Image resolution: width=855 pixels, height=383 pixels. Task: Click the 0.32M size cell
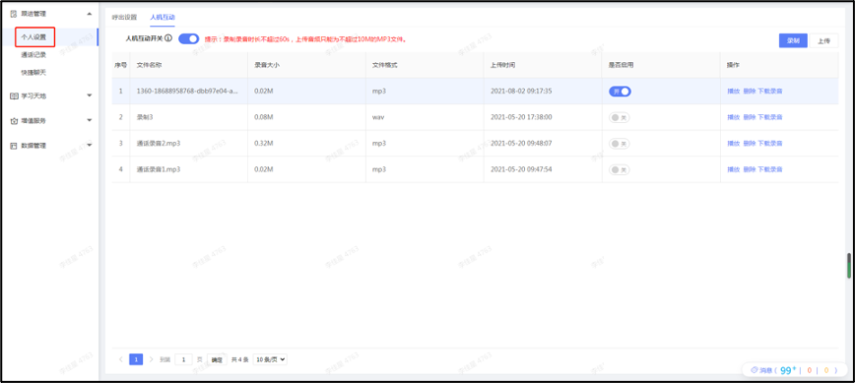tap(264, 144)
